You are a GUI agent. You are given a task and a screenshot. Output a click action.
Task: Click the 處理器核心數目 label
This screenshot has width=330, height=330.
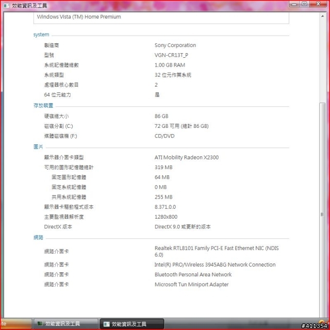(x=61, y=85)
